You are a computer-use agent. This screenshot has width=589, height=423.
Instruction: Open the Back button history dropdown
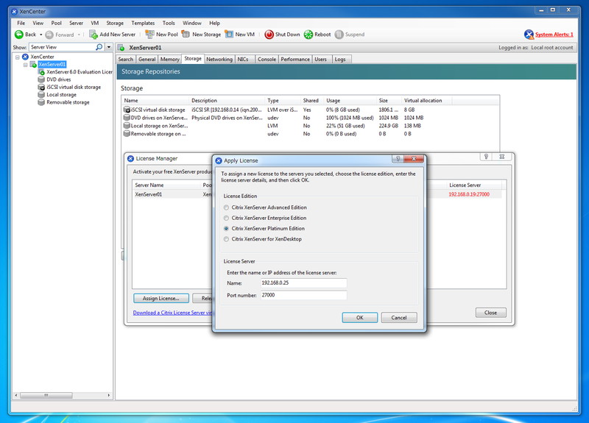tap(40, 35)
